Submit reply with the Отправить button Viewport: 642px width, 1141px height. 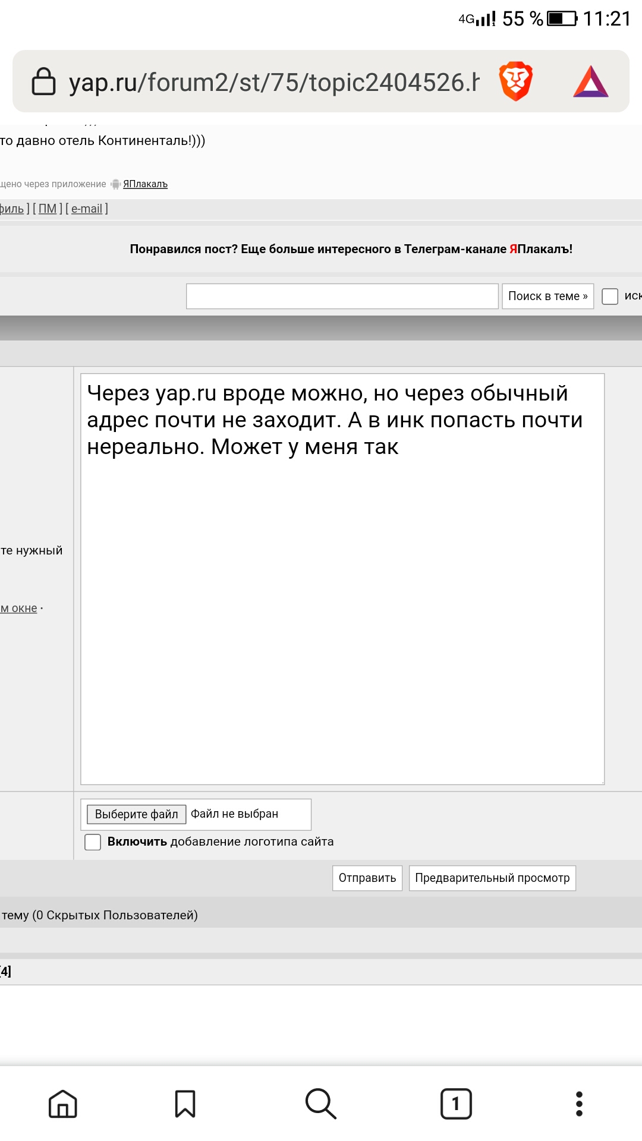point(367,878)
